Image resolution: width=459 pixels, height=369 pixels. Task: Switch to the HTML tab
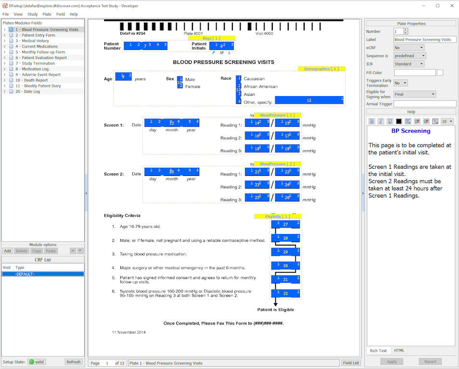pos(399,351)
